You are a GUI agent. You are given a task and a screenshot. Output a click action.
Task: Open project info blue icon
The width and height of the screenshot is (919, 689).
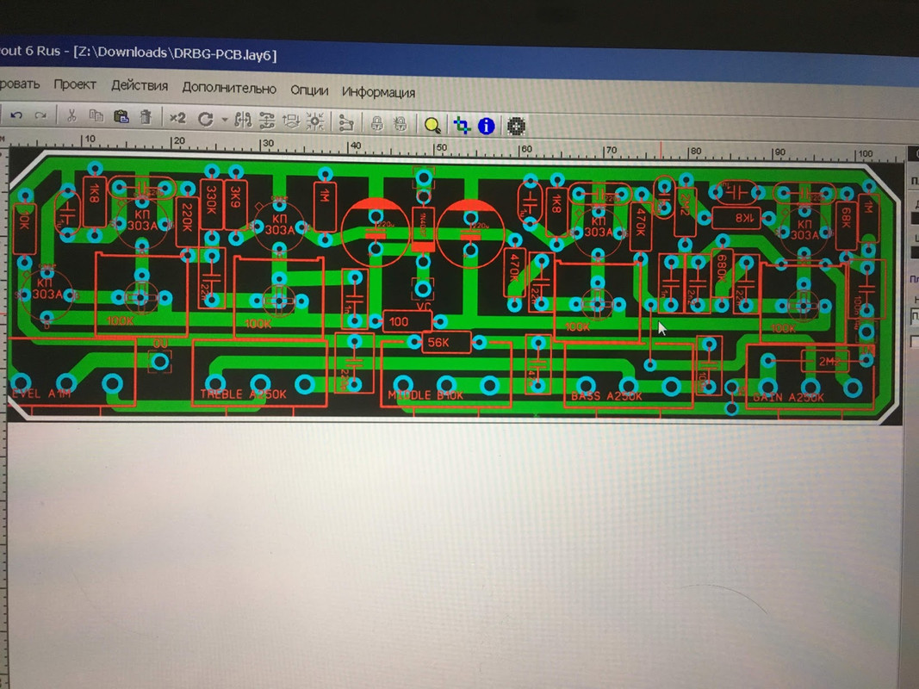(487, 126)
